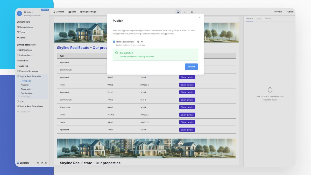Click the undo icon in sidebar footer
The height and width of the screenshot is (175, 311).
pyautogui.click(x=38, y=163)
